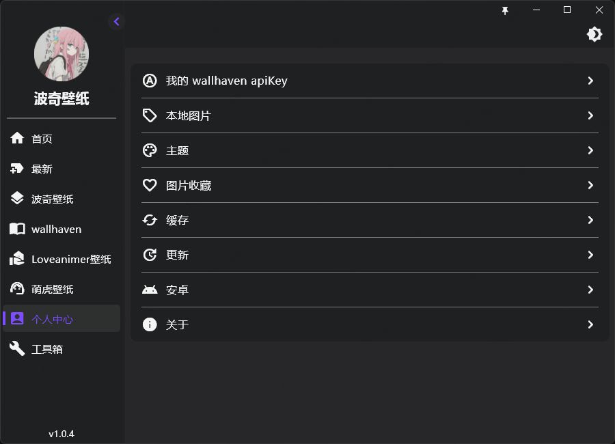Click the home icon beside 首页
This screenshot has height=444, width=615.
coord(17,139)
